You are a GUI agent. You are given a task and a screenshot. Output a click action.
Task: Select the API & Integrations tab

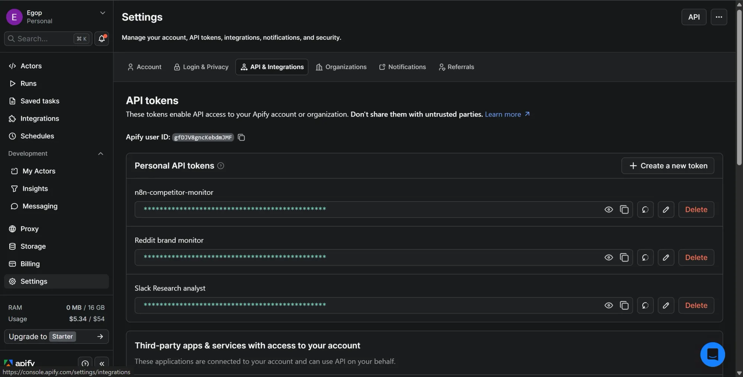272,67
